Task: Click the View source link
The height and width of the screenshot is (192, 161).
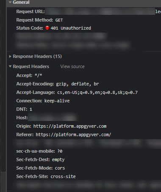Action: click(x=72, y=66)
